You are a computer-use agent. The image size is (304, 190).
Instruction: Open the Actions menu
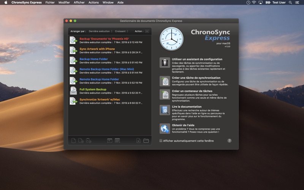pyautogui.click(x=93, y=3)
